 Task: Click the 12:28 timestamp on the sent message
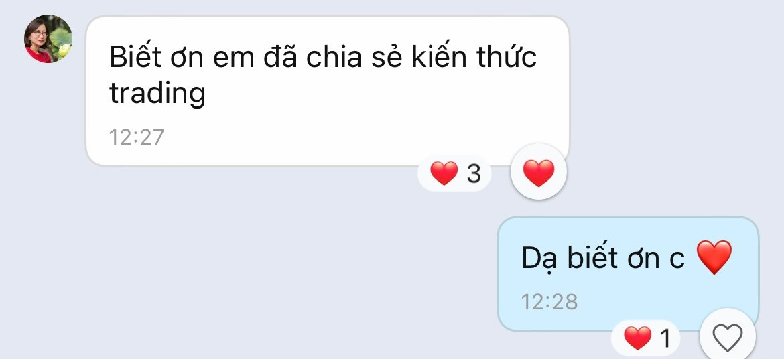(549, 301)
